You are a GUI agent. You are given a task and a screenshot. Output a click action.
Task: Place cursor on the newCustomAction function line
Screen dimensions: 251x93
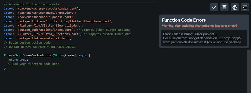coord(47,55)
